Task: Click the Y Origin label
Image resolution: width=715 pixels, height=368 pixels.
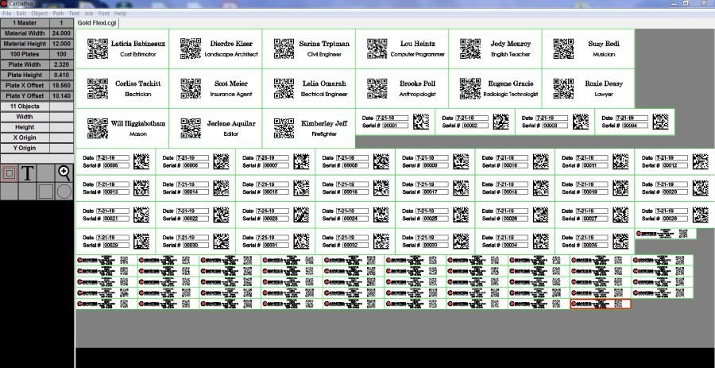Action: point(25,149)
